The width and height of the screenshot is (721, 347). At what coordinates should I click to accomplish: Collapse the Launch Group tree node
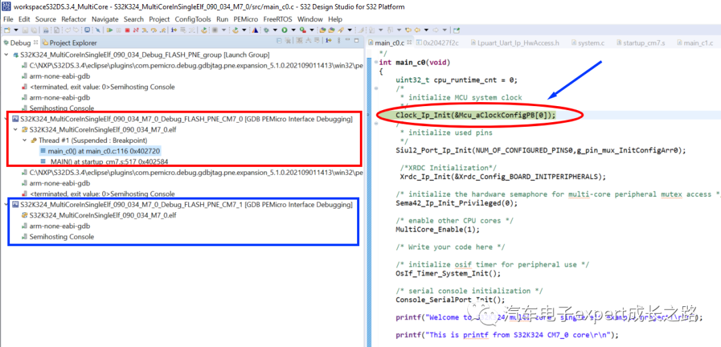(5, 54)
